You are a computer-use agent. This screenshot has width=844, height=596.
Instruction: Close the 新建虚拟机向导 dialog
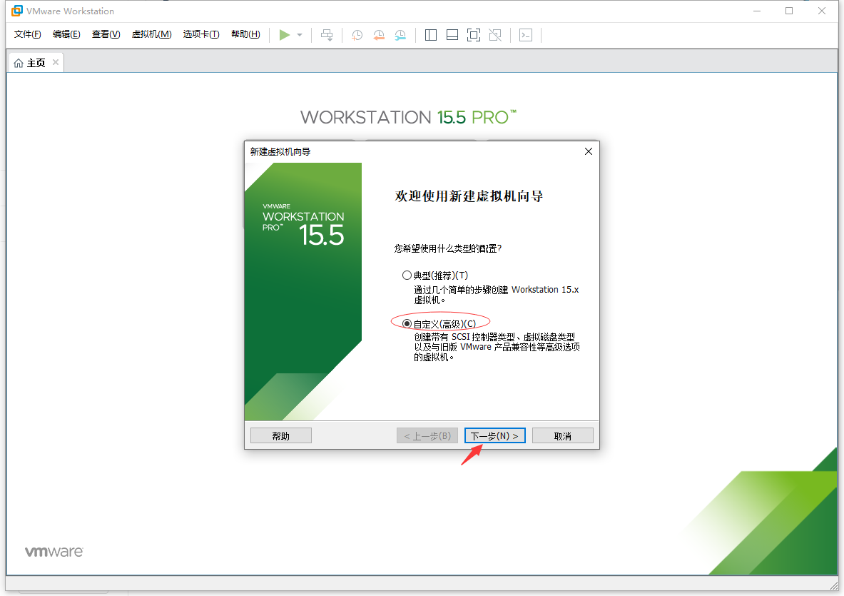click(589, 151)
